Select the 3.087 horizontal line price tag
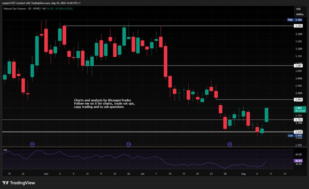The width and height of the screenshot is (309, 189). tap(298, 66)
